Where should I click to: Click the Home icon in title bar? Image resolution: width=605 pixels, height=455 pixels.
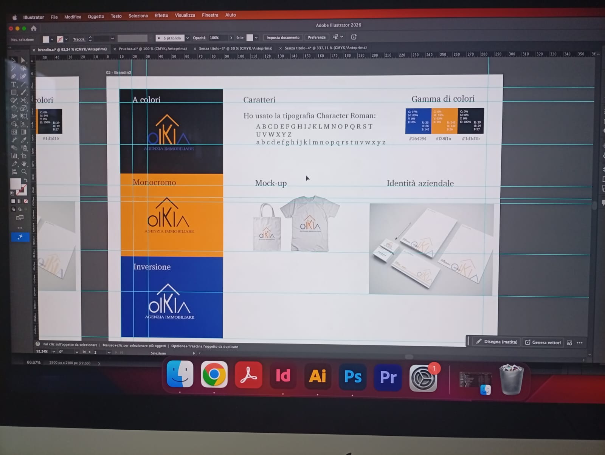pyautogui.click(x=34, y=28)
